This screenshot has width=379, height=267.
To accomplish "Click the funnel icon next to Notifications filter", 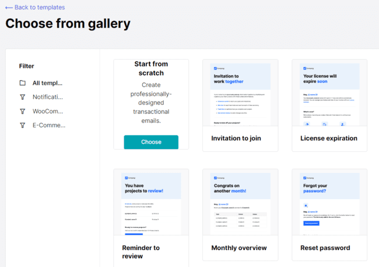I will 22,97.
